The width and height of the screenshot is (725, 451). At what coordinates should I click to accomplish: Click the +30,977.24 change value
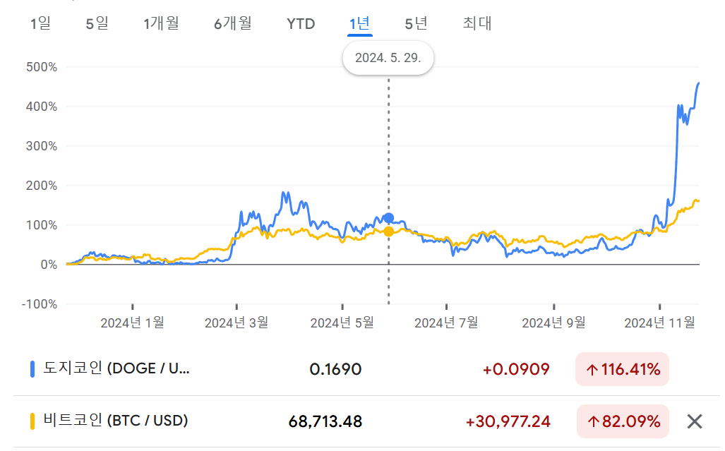(508, 421)
